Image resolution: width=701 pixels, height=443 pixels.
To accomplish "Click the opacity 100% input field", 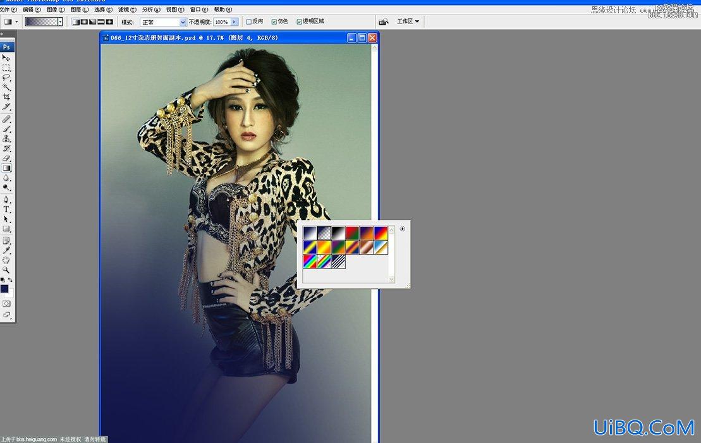I will pos(222,22).
